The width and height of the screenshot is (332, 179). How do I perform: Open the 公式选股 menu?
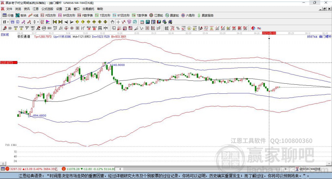click(x=47, y=9)
